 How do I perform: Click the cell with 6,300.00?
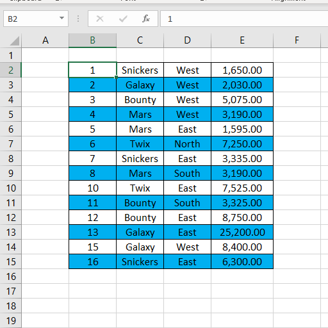(242, 261)
